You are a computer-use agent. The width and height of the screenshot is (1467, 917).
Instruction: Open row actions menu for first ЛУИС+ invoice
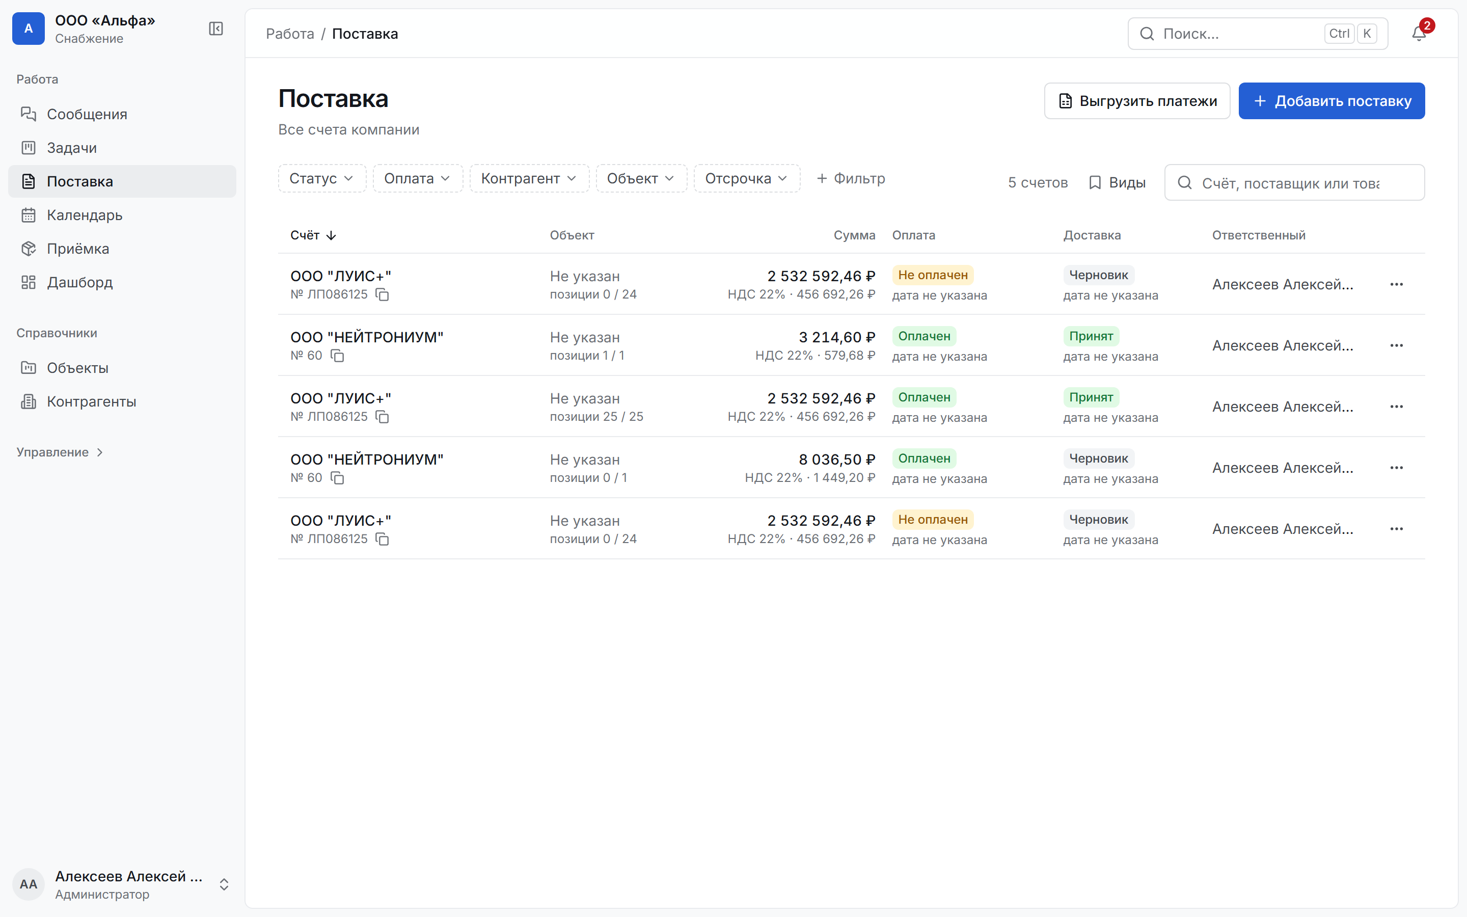click(x=1396, y=284)
